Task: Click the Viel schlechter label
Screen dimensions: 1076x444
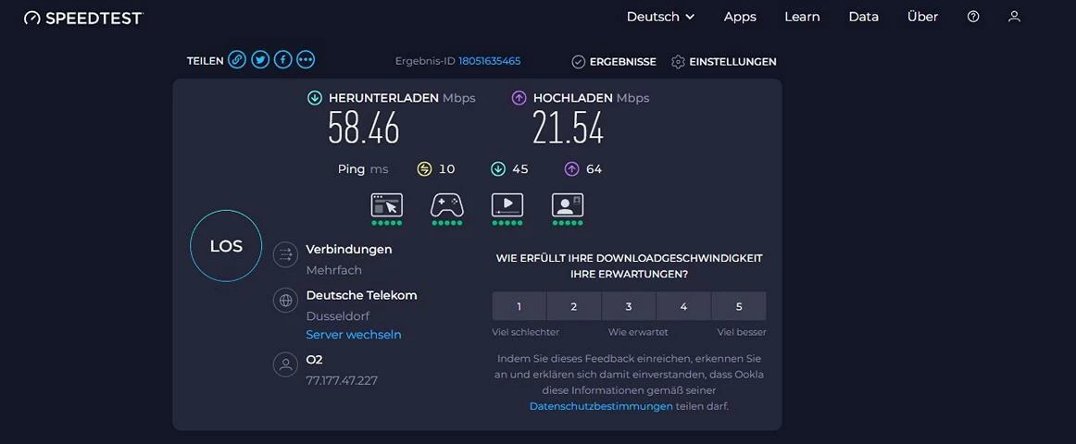Action: [526, 332]
